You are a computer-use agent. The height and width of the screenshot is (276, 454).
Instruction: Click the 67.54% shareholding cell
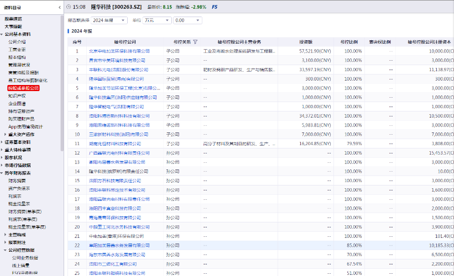point(354,264)
